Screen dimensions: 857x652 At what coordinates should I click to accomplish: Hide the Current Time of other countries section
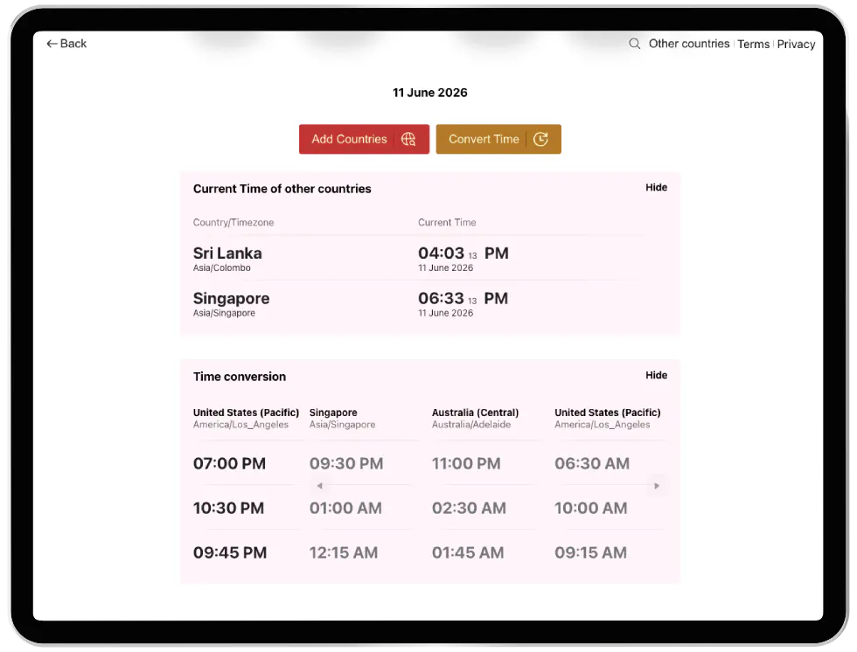(656, 187)
